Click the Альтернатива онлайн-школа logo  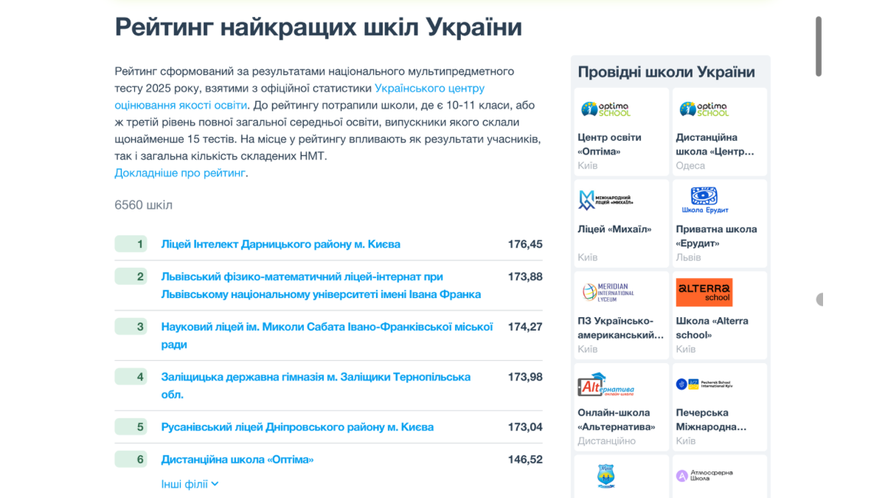605,384
